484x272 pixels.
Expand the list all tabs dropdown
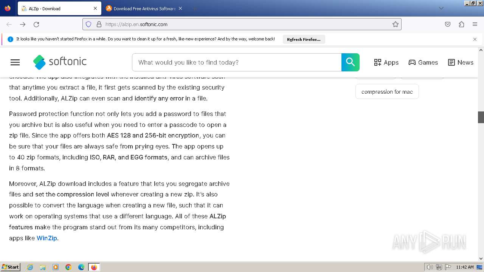point(441,8)
